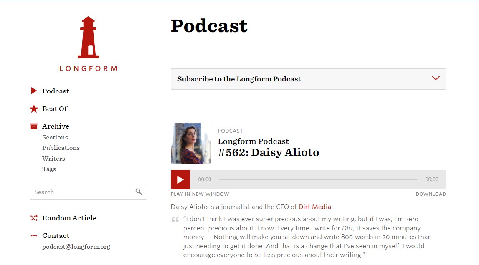
Task: Expand the Subscribe to the Longform Podcast dropdown
Action: (436, 78)
